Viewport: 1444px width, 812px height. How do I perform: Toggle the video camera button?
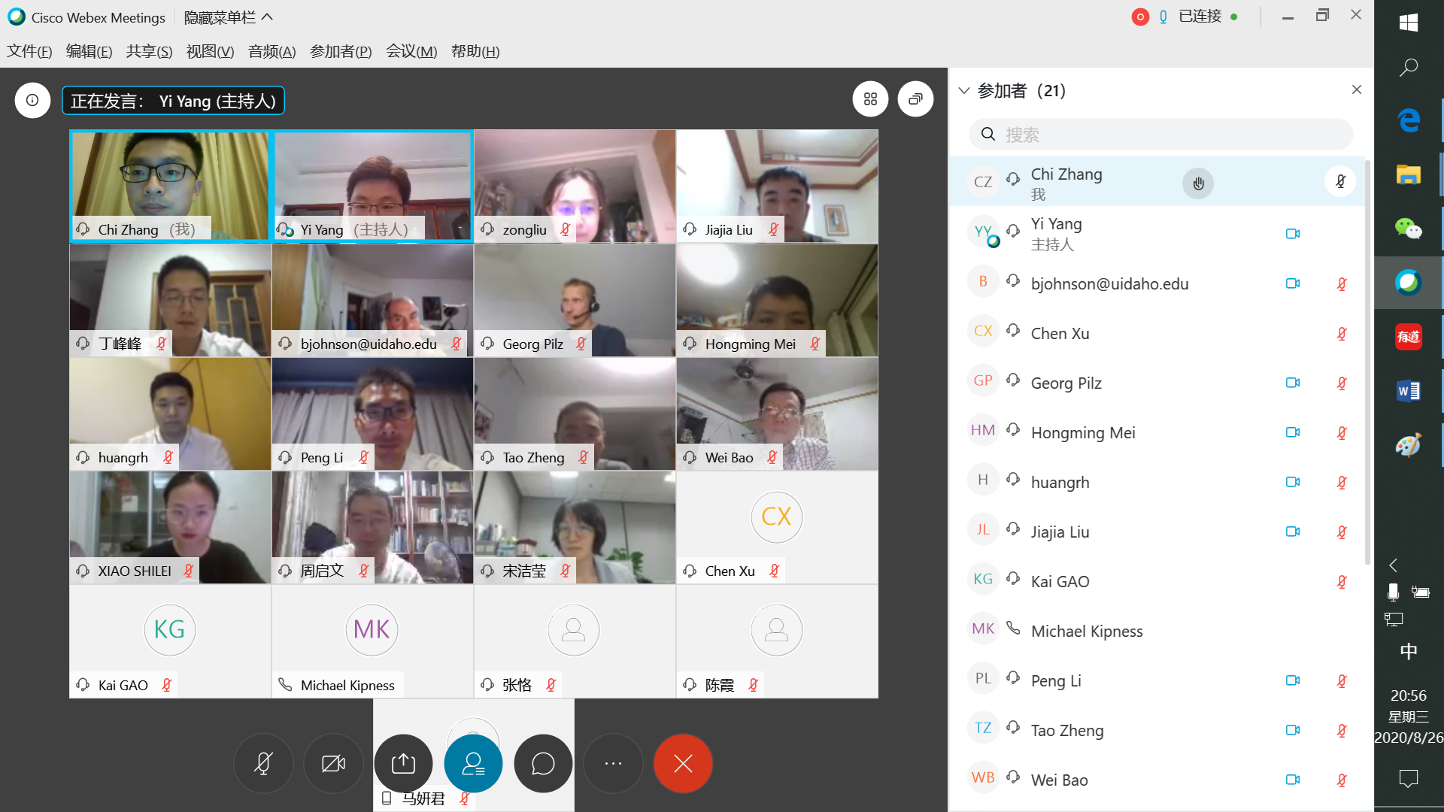pos(333,764)
